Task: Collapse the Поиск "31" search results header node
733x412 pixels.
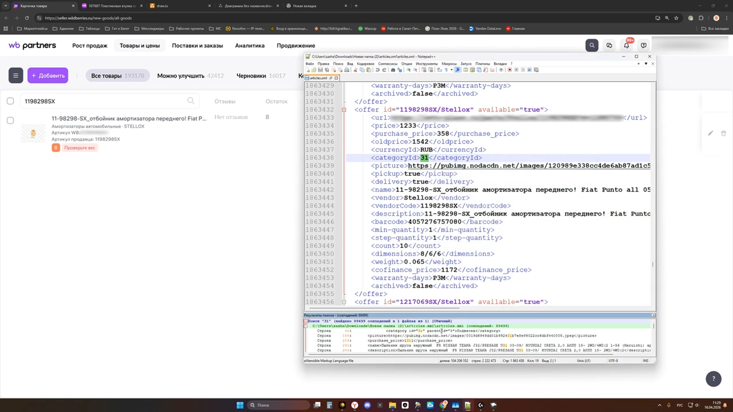Action: point(306,321)
